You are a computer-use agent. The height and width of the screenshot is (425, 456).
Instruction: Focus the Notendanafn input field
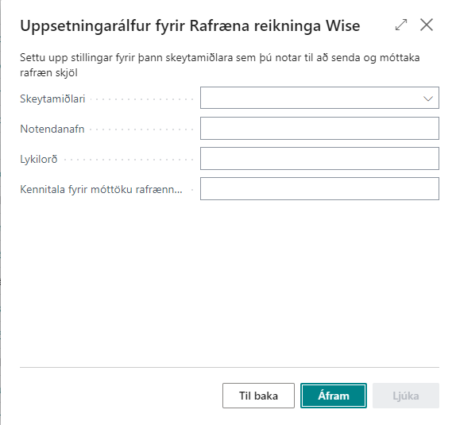(319, 128)
